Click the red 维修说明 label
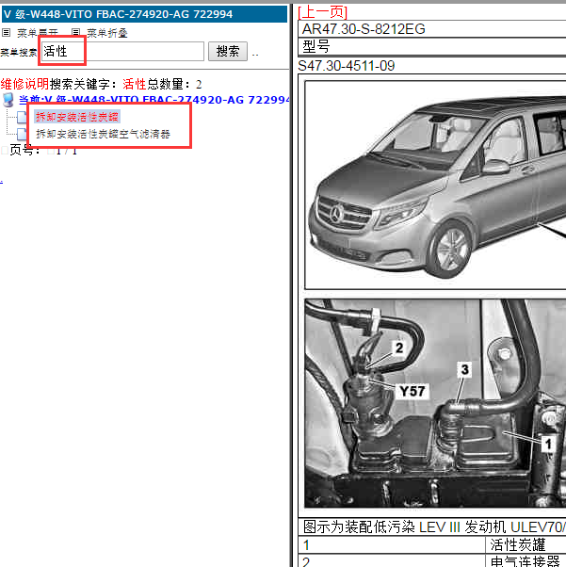Image resolution: width=566 pixels, height=567 pixels. tap(24, 84)
